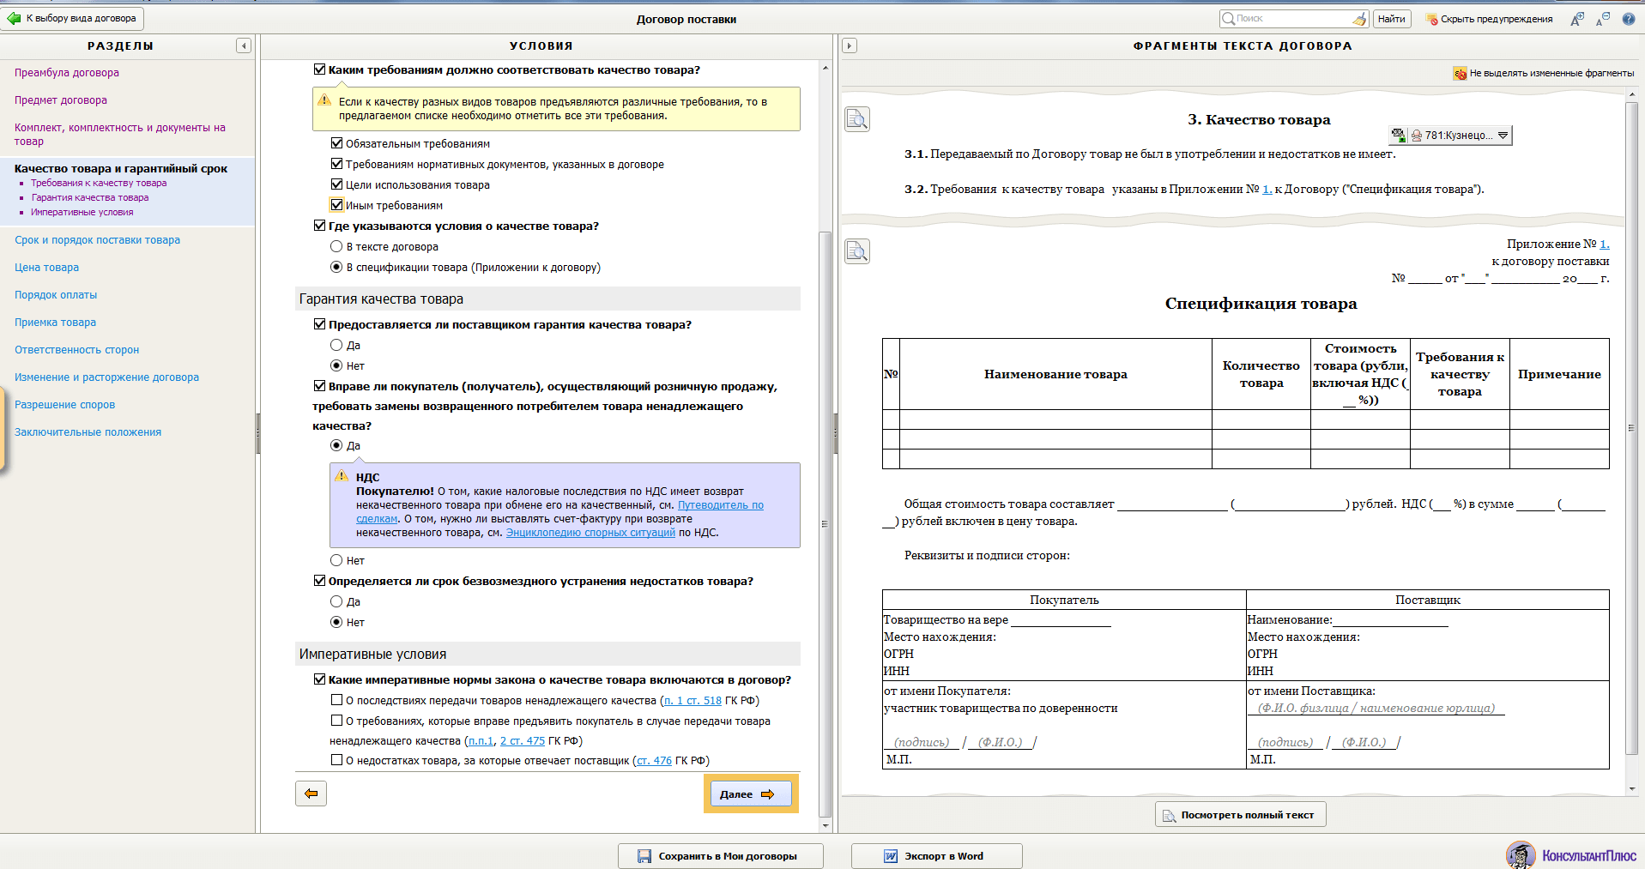Click К выбору вида договора button
1645x869 pixels.
point(72,18)
